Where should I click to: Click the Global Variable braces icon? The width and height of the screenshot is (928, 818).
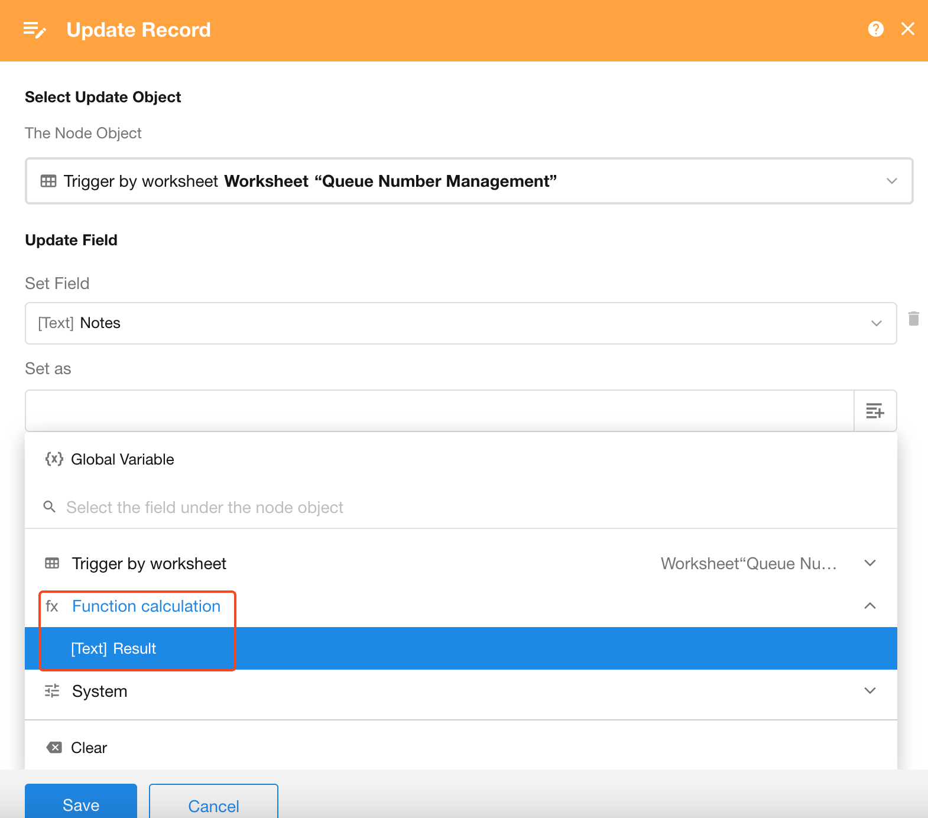(54, 459)
